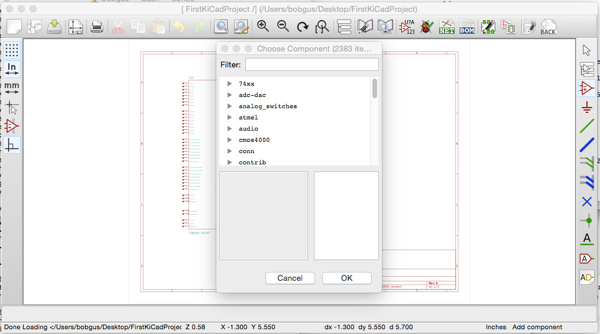This screenshot has height=334, width=600.
Task: Choose the Place power port tool
Action: pos(586,107)
